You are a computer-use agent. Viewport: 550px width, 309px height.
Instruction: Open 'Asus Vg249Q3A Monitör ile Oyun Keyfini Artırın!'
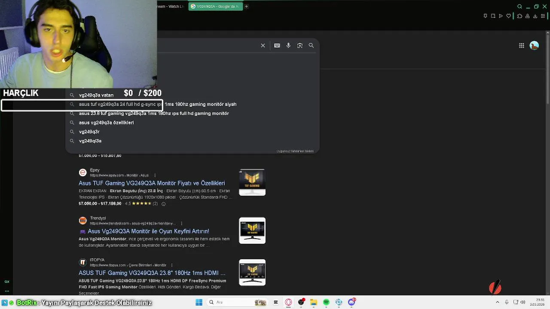click(148, 231)
